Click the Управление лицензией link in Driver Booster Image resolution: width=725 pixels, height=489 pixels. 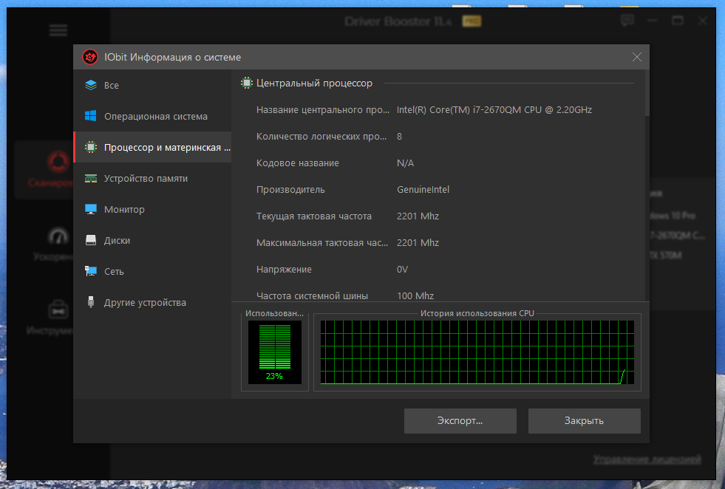click(647, 459)
